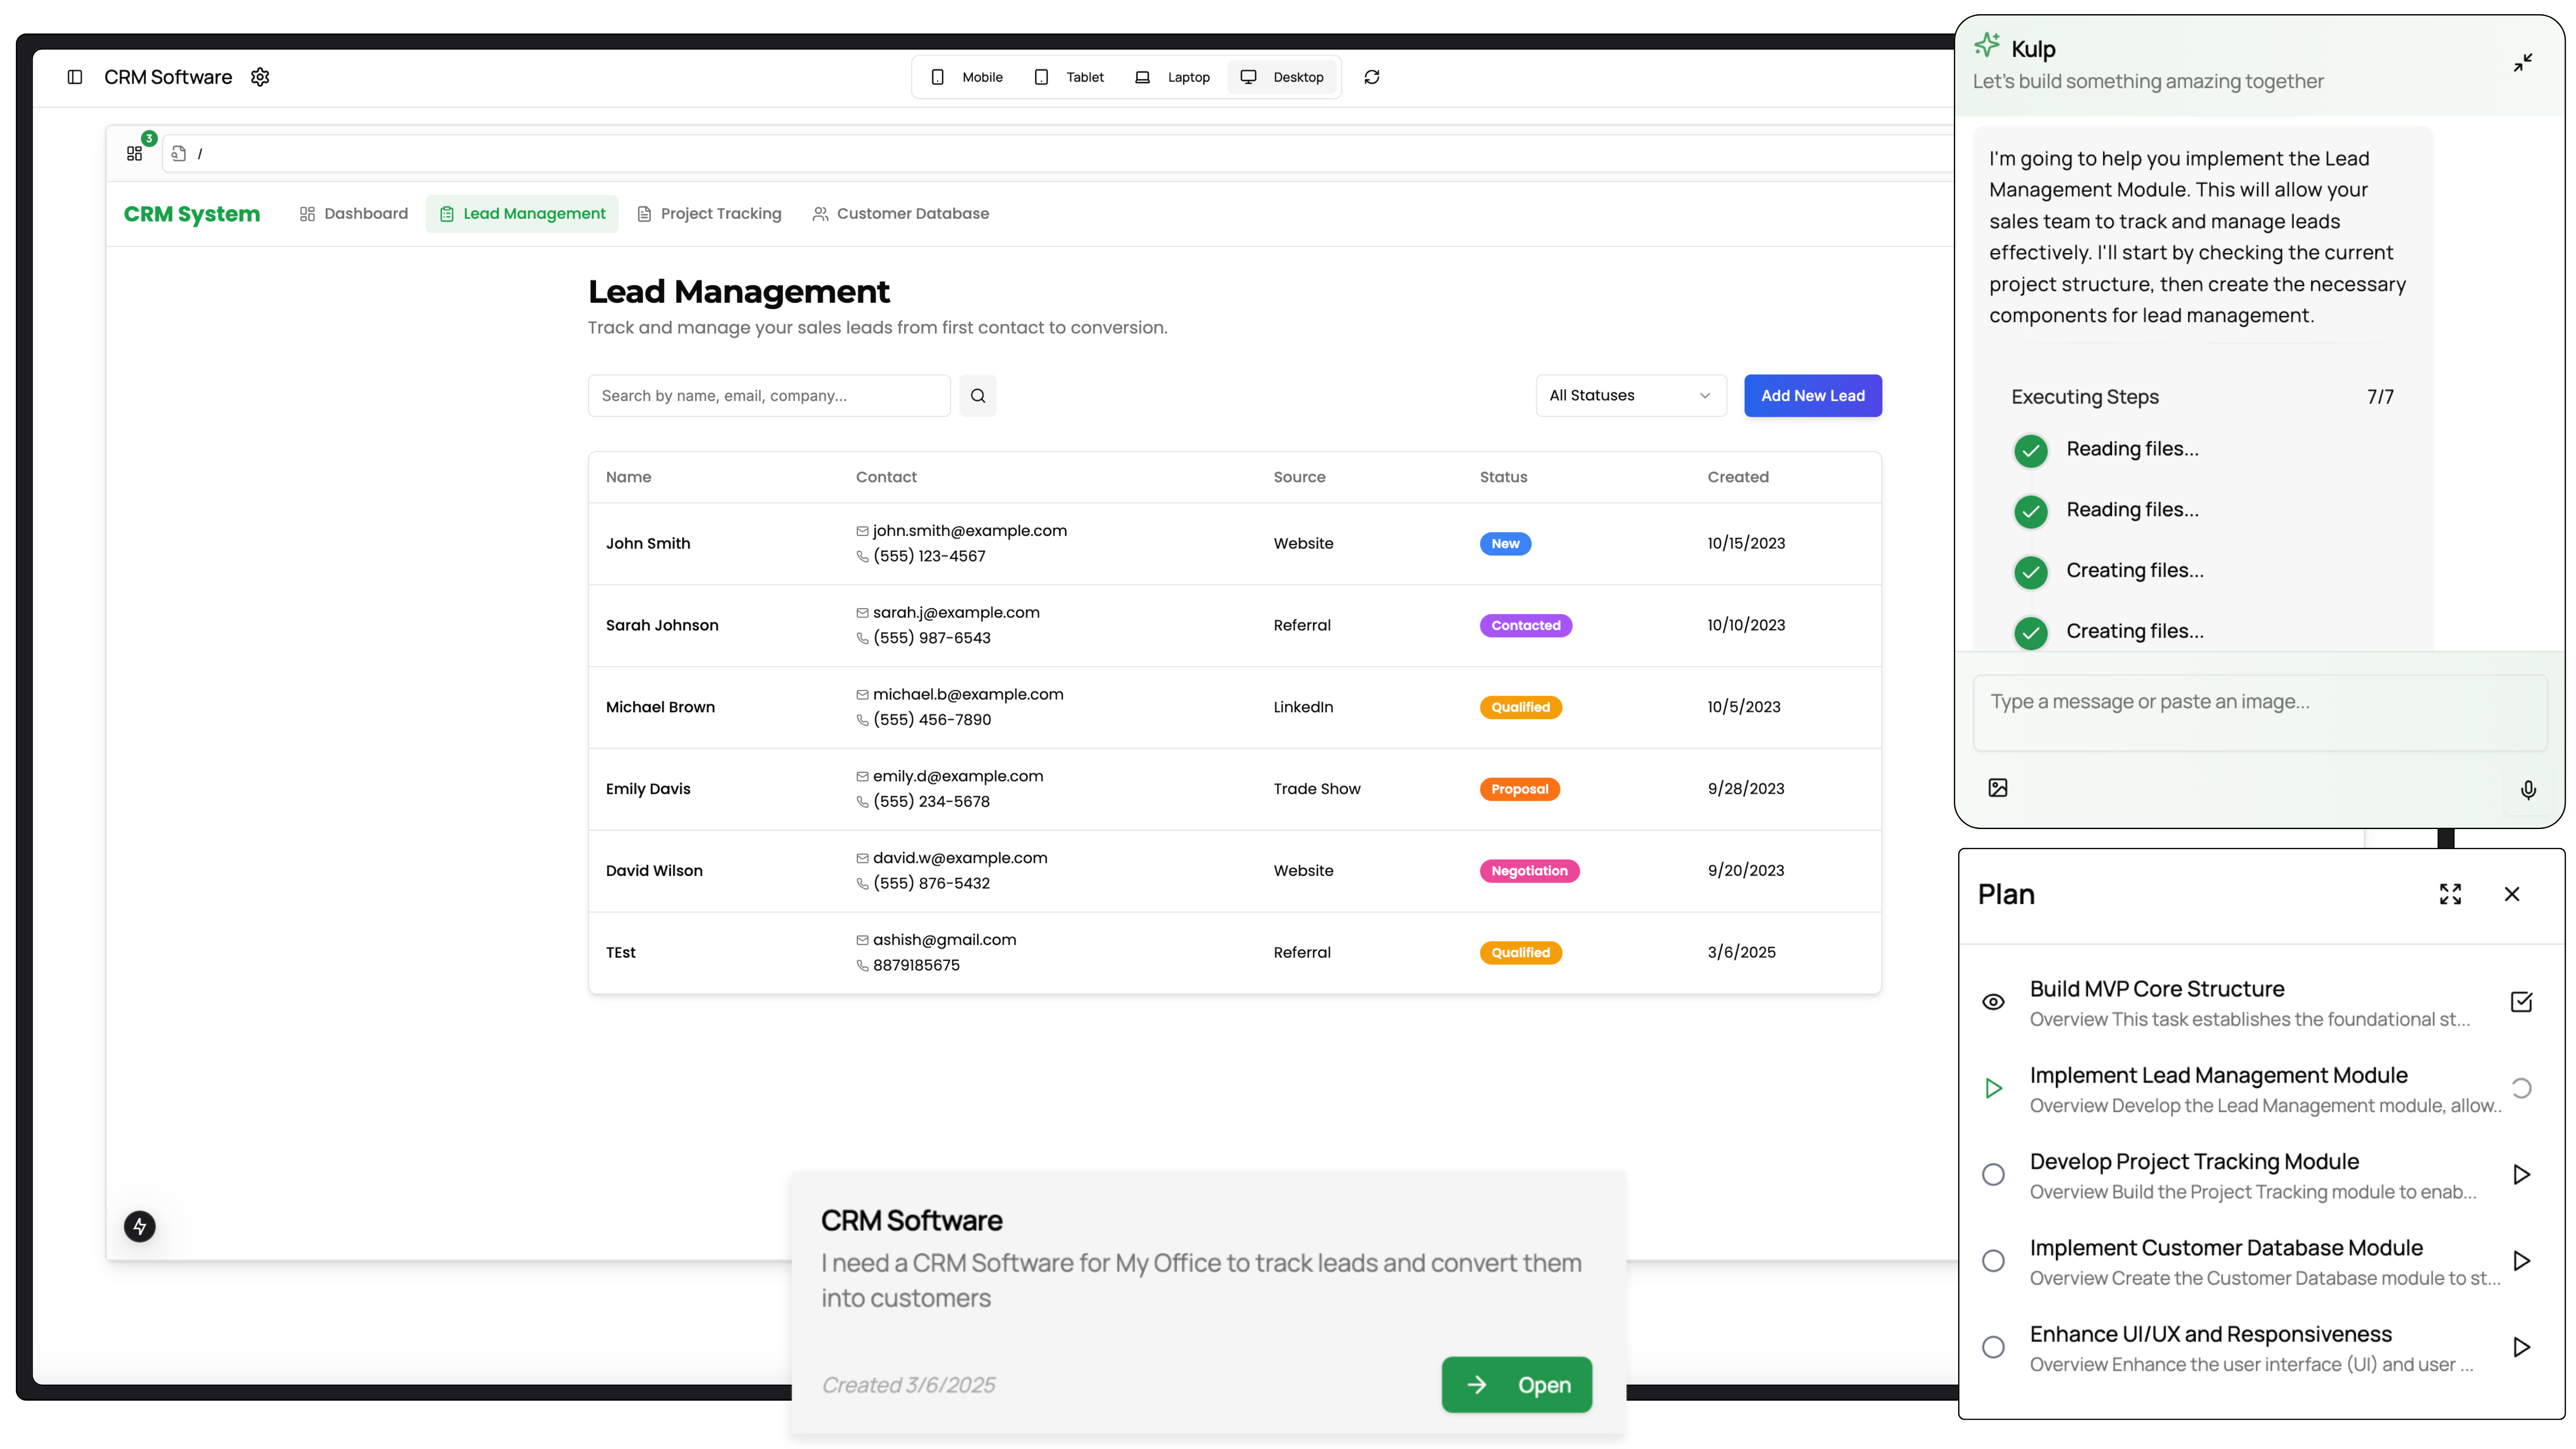Select the circle for Develop Project Tracking Module

coord(1993,1175)
